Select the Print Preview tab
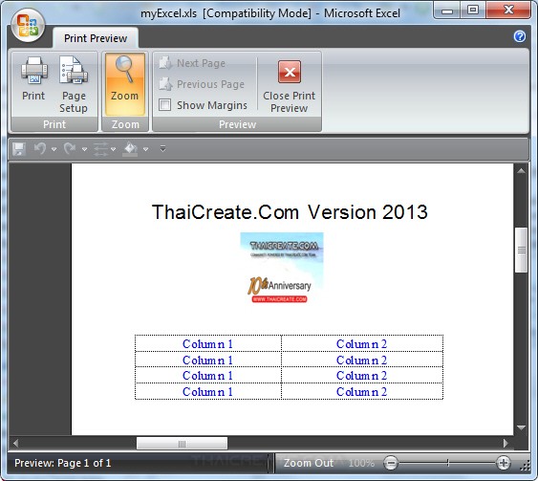The image size is (538, 481). coord(96,38)
